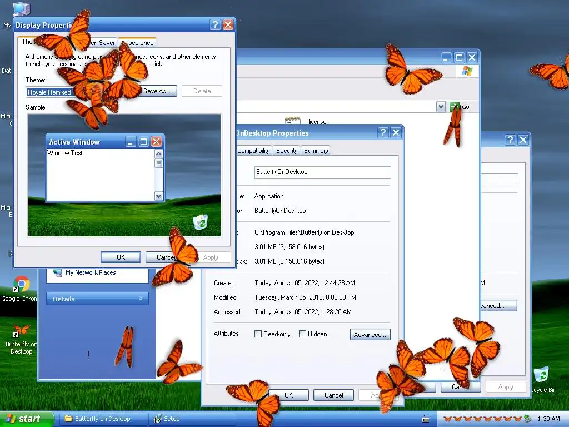The image size is (569, 427).
Task: Open the Security tab
Action: tap(287, 151)
